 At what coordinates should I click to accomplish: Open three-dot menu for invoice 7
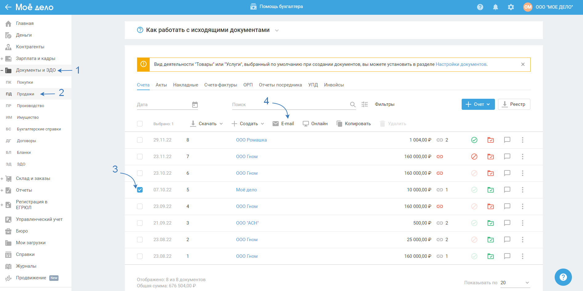click(x=522, y=157)
